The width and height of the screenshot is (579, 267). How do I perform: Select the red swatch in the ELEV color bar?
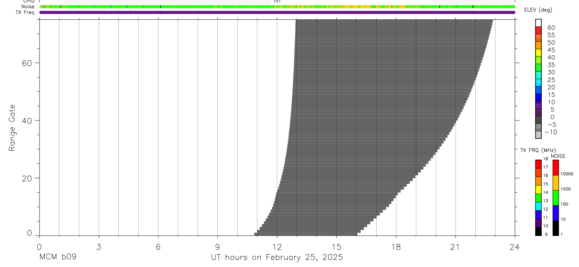[x=538, y=30]
